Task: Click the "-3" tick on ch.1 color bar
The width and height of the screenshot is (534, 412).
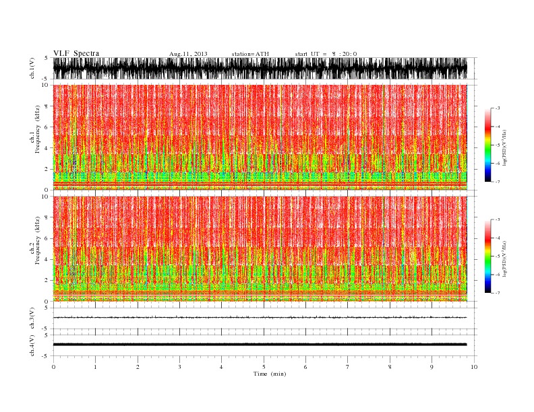Action: point(497,108)
